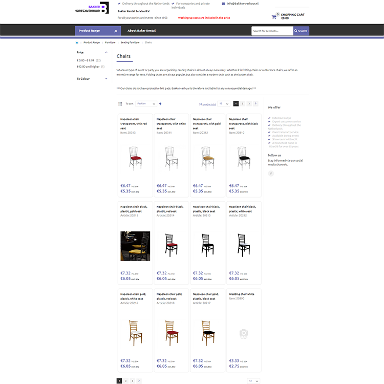Screen dimensions: 384x384
Task: Toggle sort direction arrow
Action: point(160,103)
